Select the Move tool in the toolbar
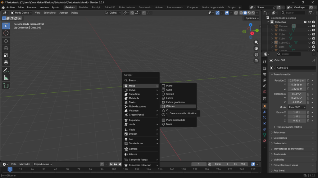Image resolution: width=318 pixels, height=178 pixels. (6, 41)
